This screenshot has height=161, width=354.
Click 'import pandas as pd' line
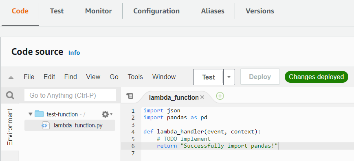[175, 117]
